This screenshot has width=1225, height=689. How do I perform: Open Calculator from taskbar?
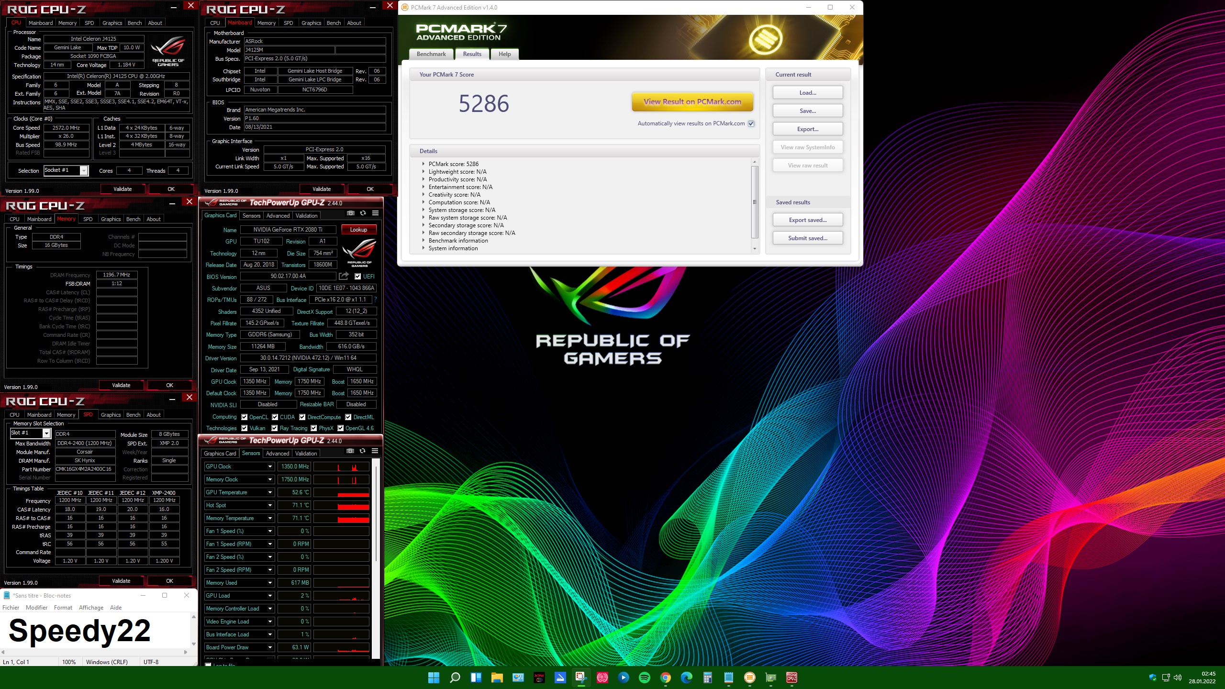(707, 678)
